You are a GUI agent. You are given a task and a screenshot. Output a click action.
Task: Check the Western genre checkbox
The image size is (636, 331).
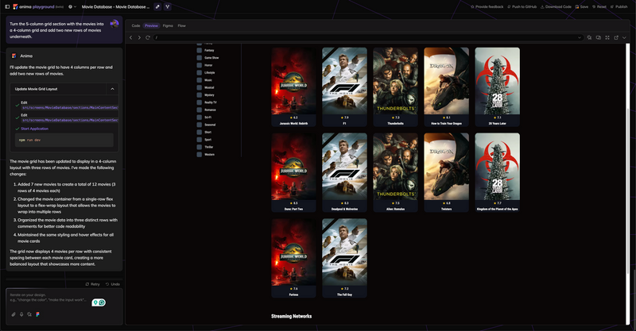[200, 154]
